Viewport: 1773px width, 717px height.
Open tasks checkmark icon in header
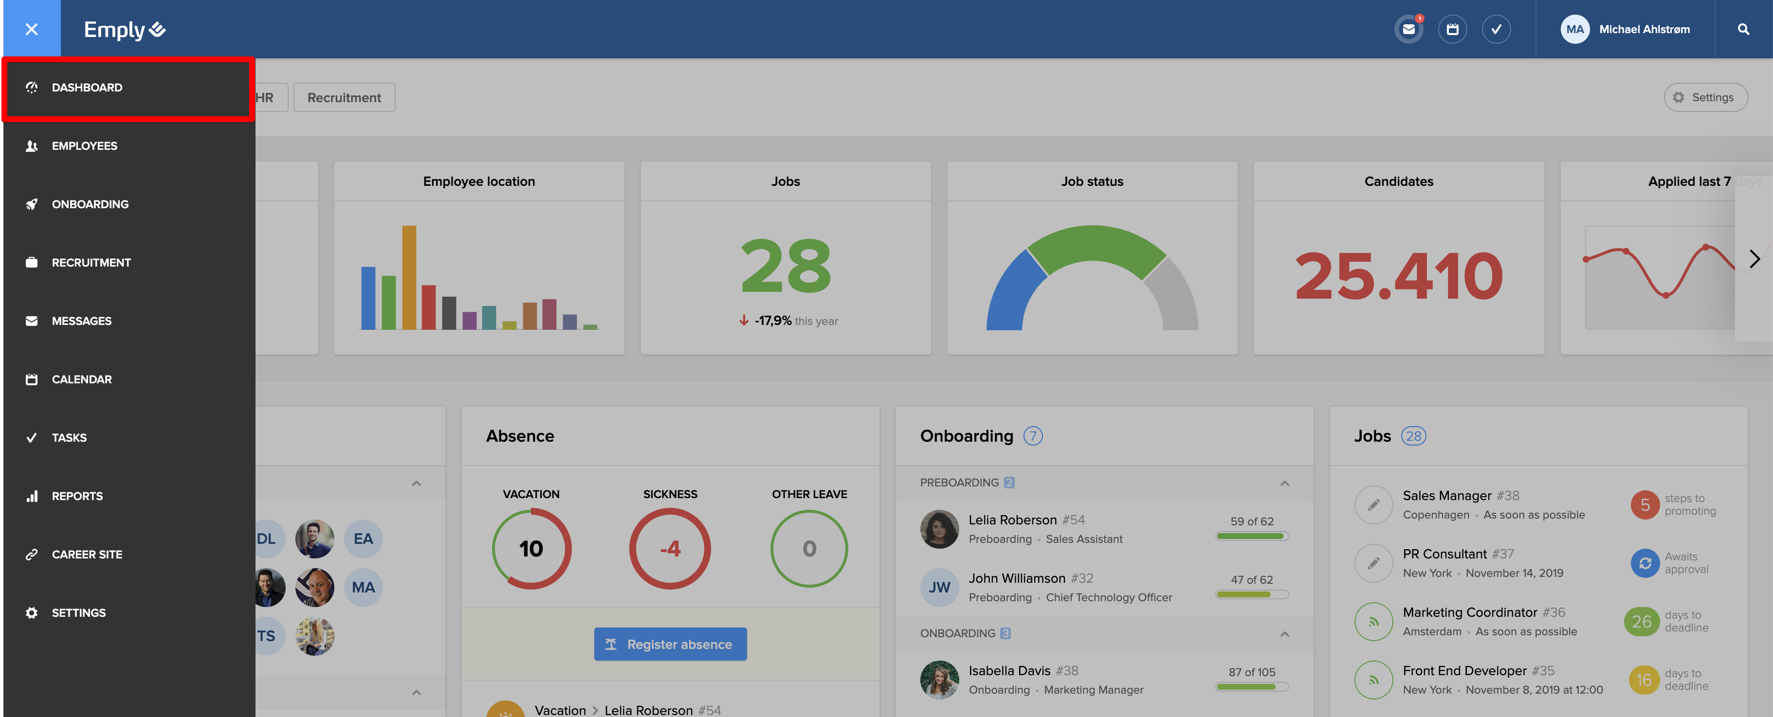(x=1496, y=30)
